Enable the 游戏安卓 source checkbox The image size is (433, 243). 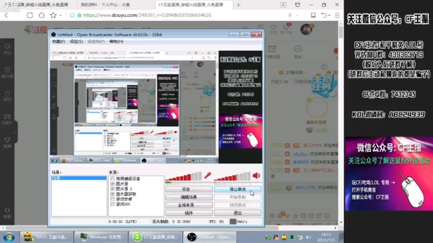pos(112,199)
